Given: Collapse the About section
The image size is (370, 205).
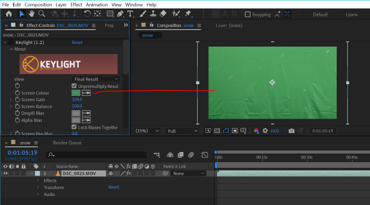Looking at the screenshot, I should click(11, 49).
